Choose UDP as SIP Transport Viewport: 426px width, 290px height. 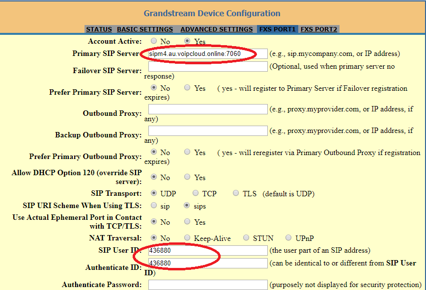pyautogui.click(x=154, y=193)
